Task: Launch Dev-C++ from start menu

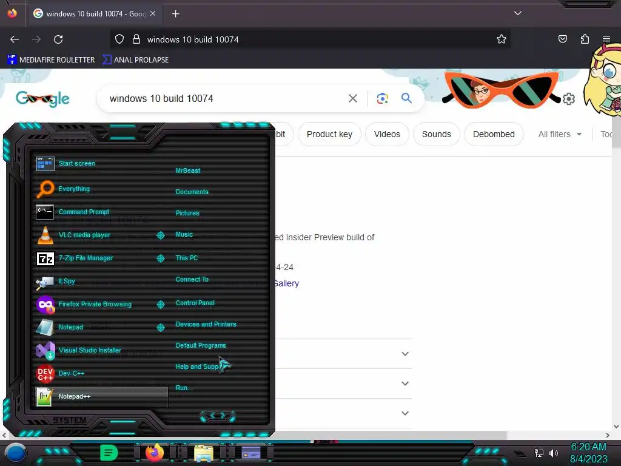Action: tap(101, 373)
